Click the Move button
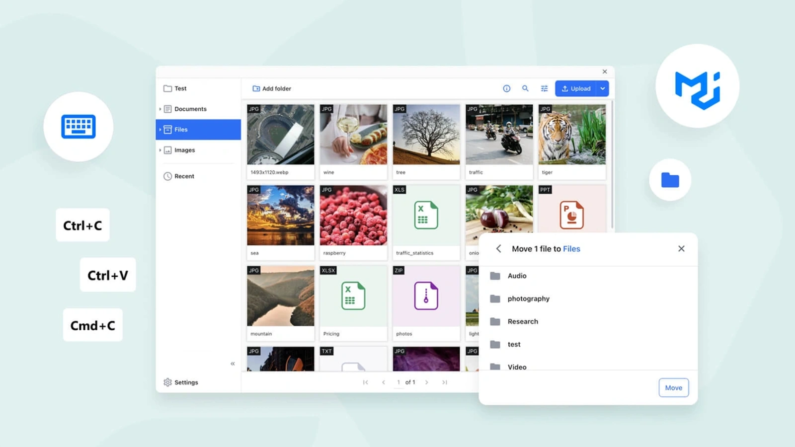This screenshot has width=795, height=447. [674, 388]
